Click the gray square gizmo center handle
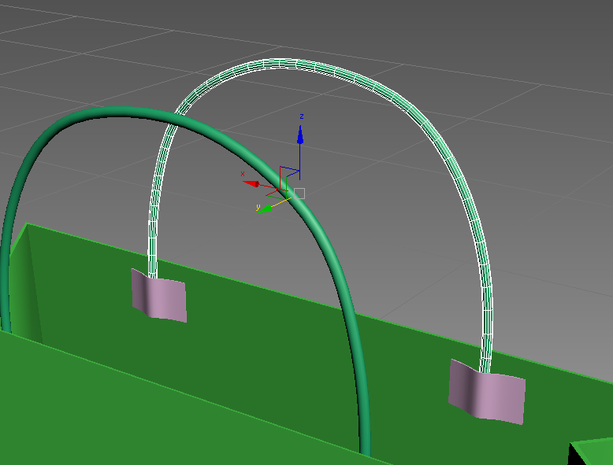The image size is (613, 465). [x=299, y=194]
